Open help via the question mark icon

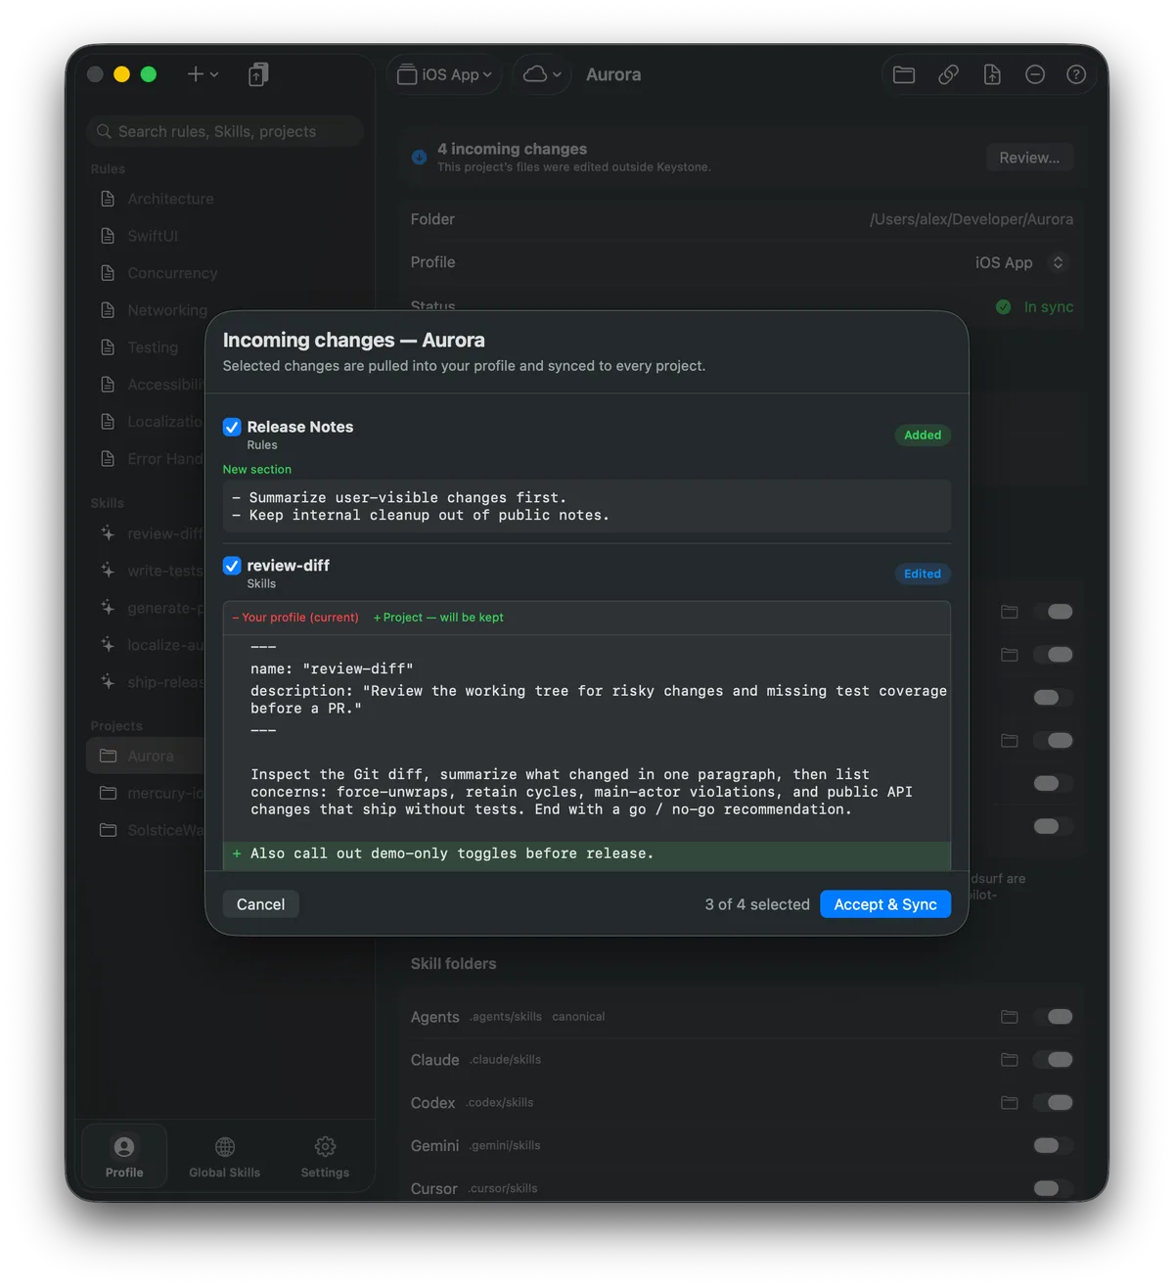tap(1076, 74)
